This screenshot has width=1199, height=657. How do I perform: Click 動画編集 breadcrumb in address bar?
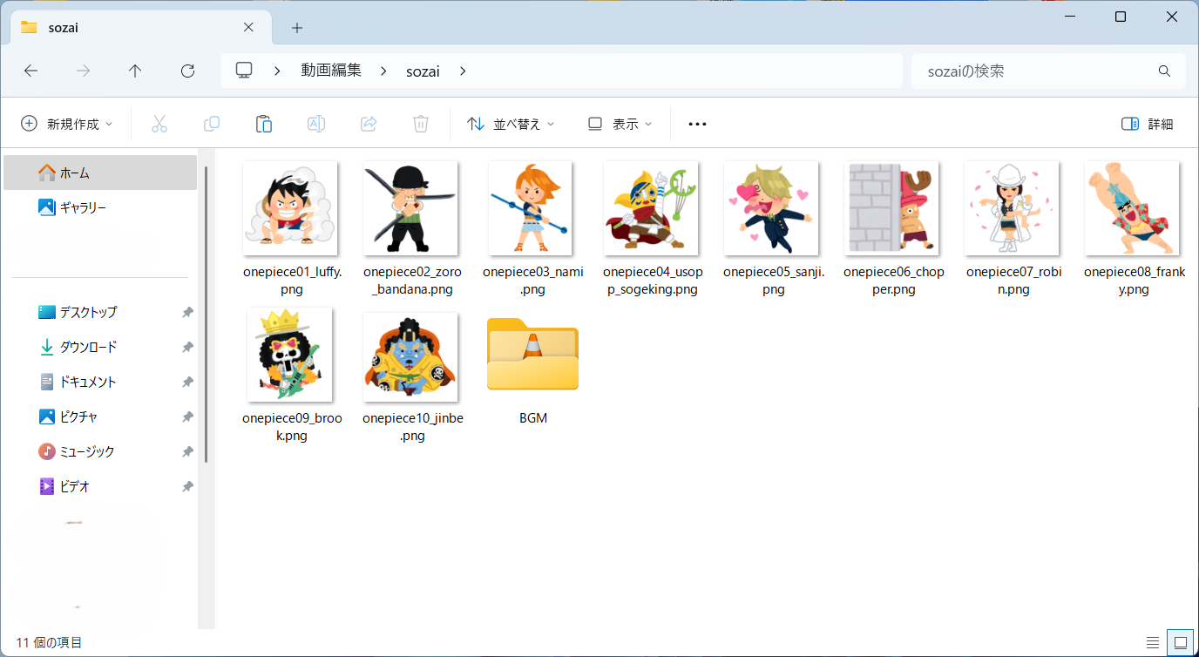click(331, 71)
